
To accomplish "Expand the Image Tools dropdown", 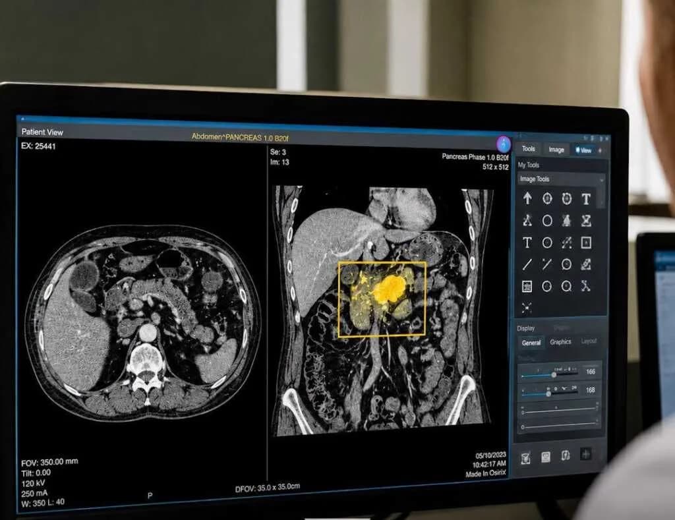I will (x=562, y=179).
